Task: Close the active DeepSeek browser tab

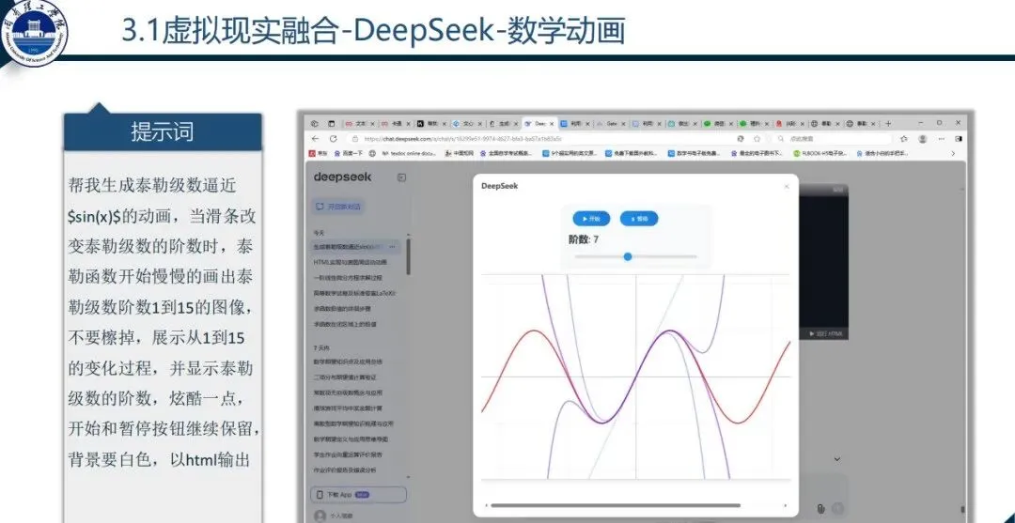Action: coord(553,124)
